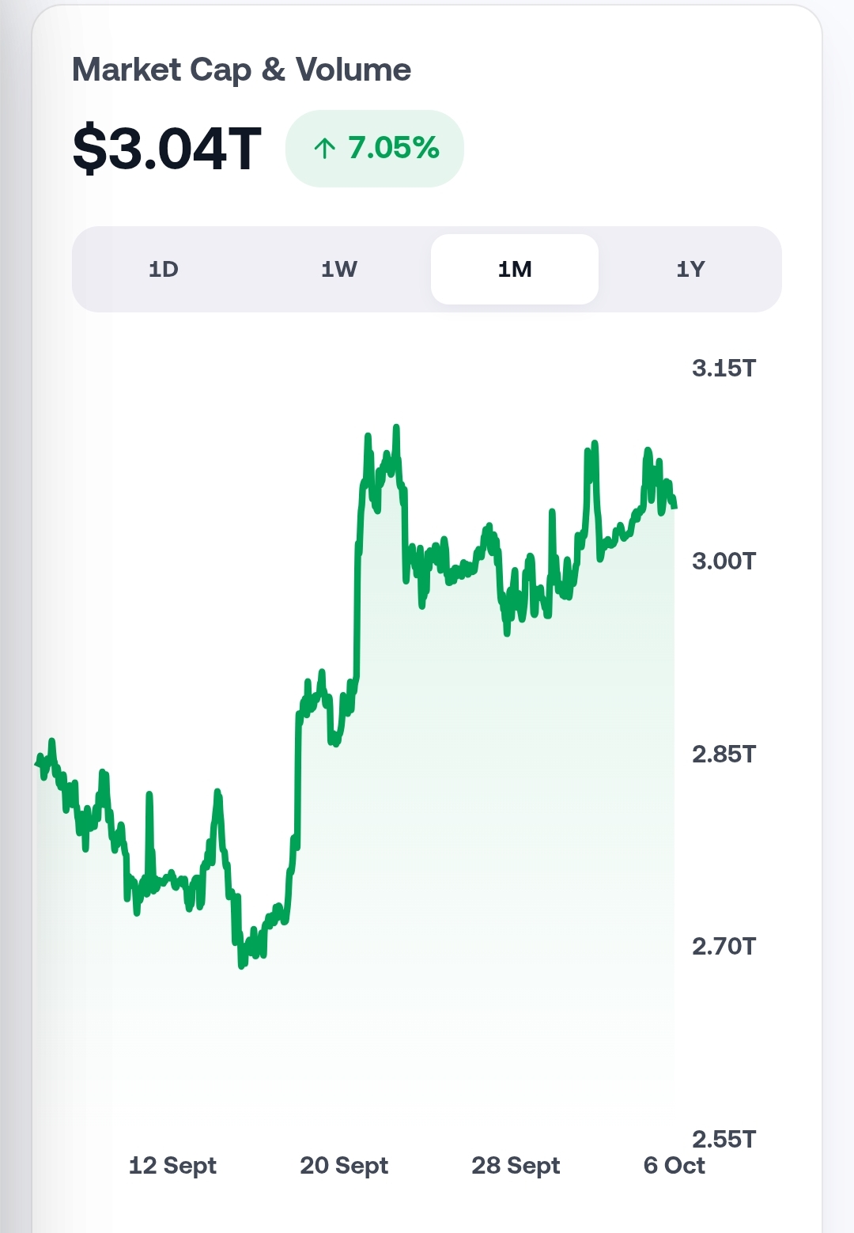Tap the 28 Sept date label
The width and height of the screenshot is (854, 1233).
click(x=516, y=1166)
